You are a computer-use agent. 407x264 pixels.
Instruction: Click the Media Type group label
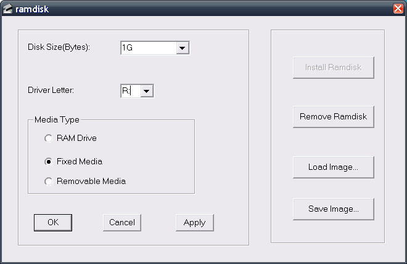coord(57,119)
